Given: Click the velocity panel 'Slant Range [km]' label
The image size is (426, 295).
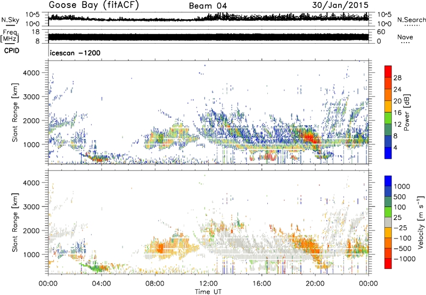Looking at the screenshot, I should point(15,222).
